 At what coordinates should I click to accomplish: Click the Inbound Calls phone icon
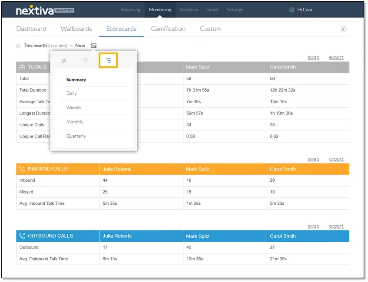[x=22, y=169]
